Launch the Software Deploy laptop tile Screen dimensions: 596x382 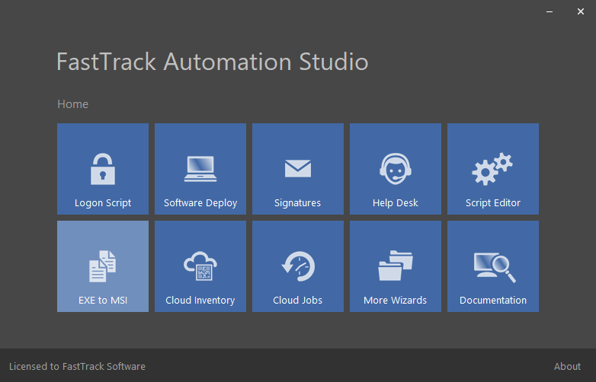(200, 169)
